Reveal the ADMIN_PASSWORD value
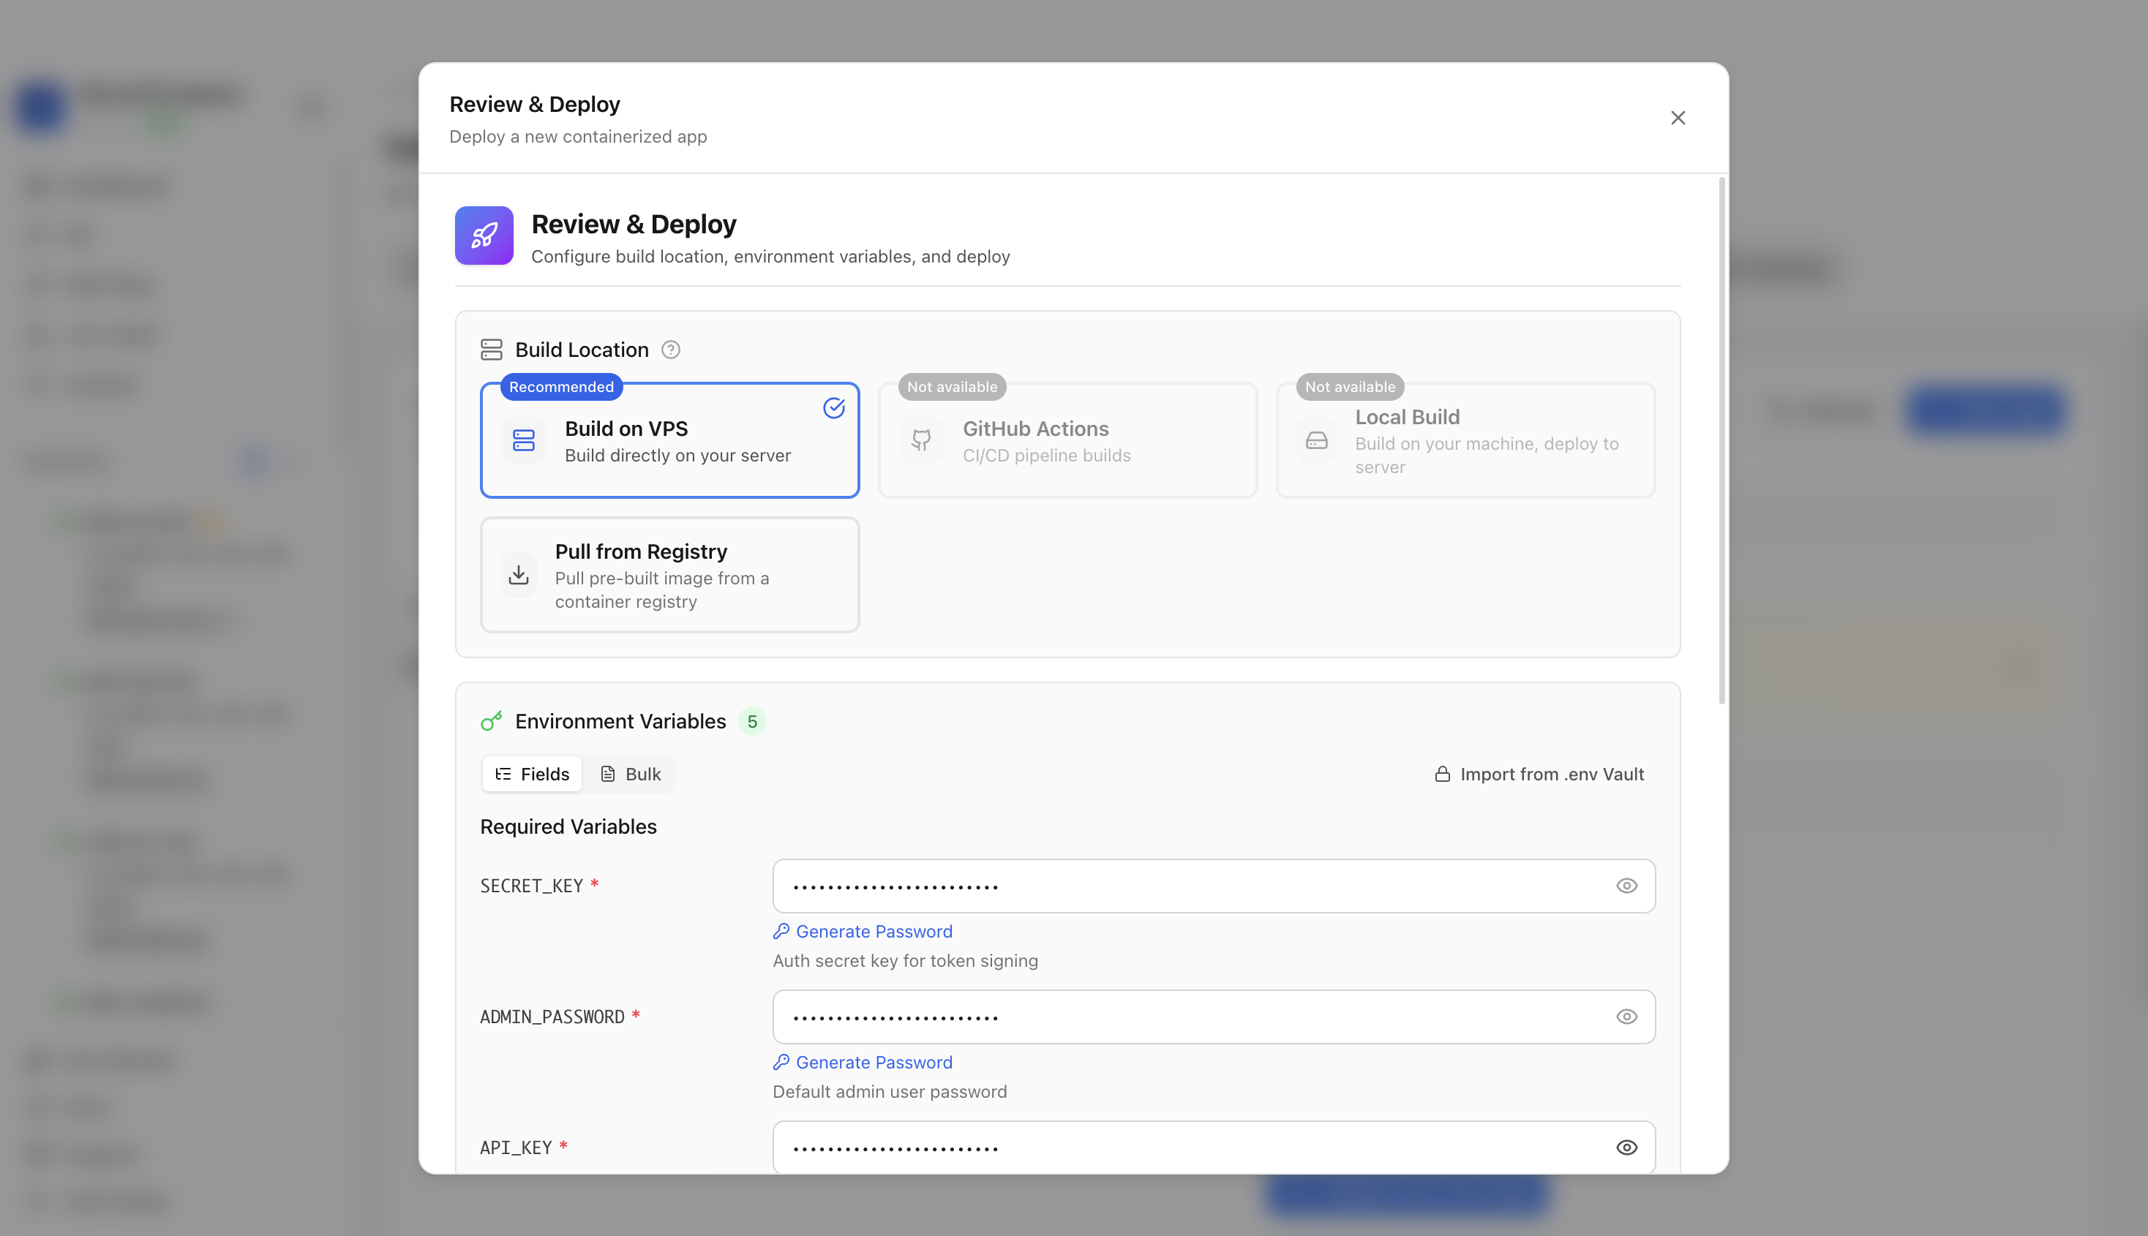 (x=1626, y=1017)
